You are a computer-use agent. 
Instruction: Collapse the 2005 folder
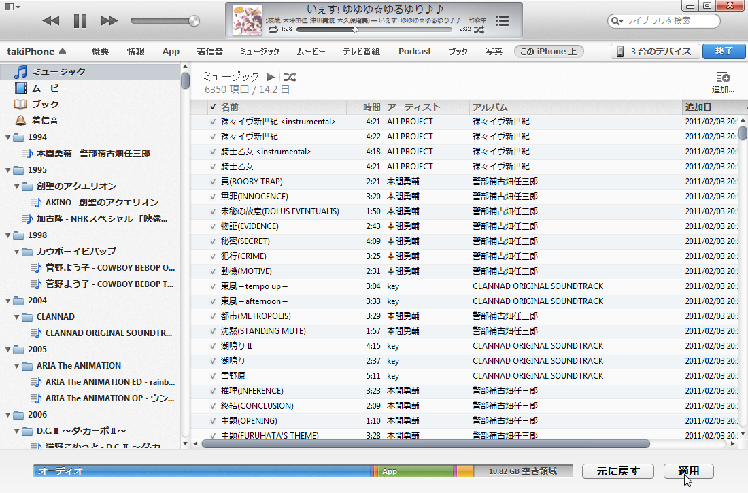pos(7,350)
